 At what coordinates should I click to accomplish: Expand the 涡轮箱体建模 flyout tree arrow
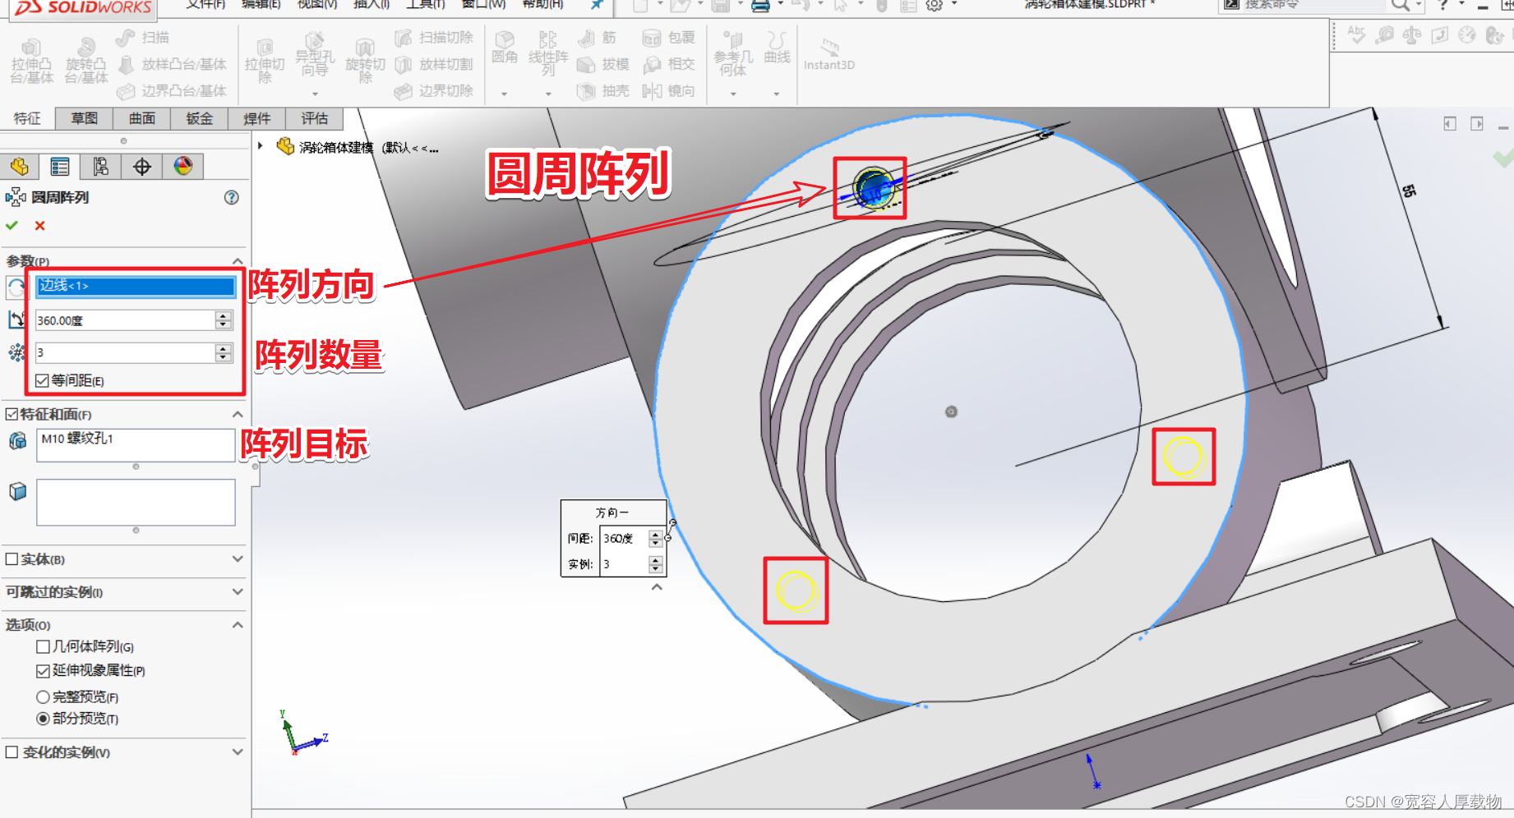point(261,146)
